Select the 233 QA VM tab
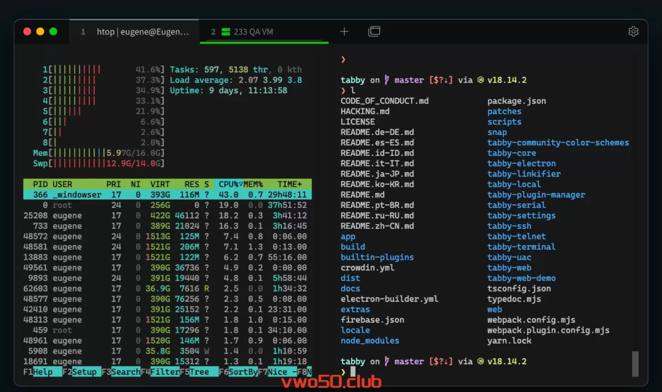The image size is (662, 392). click(253, 32)
